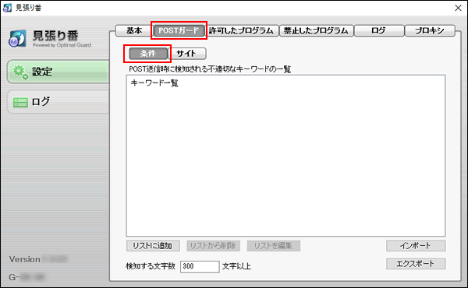Click the リストから削除 button

pos(213,246)
